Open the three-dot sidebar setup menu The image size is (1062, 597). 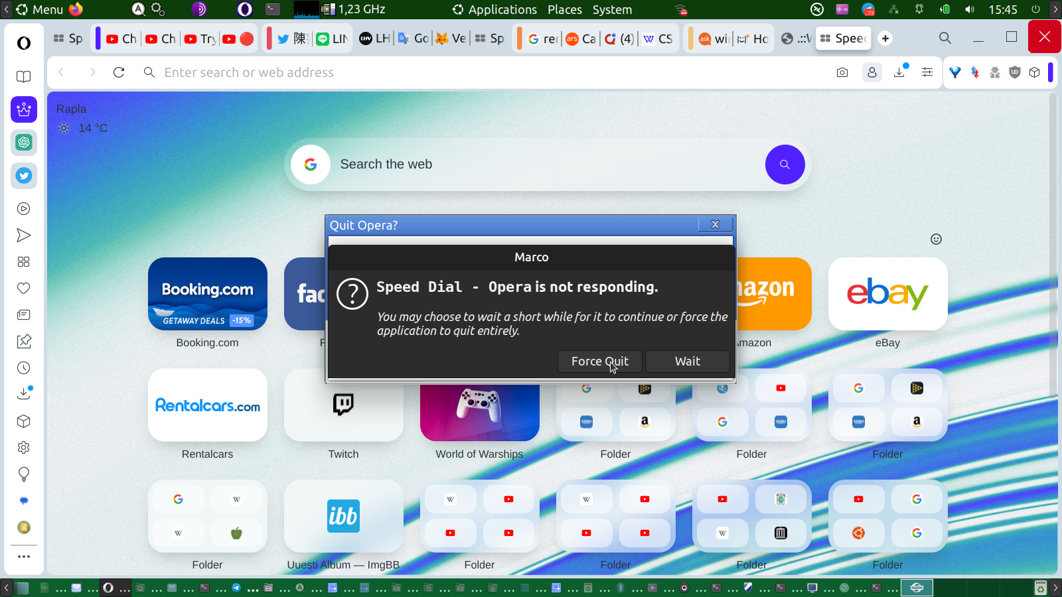24,557
